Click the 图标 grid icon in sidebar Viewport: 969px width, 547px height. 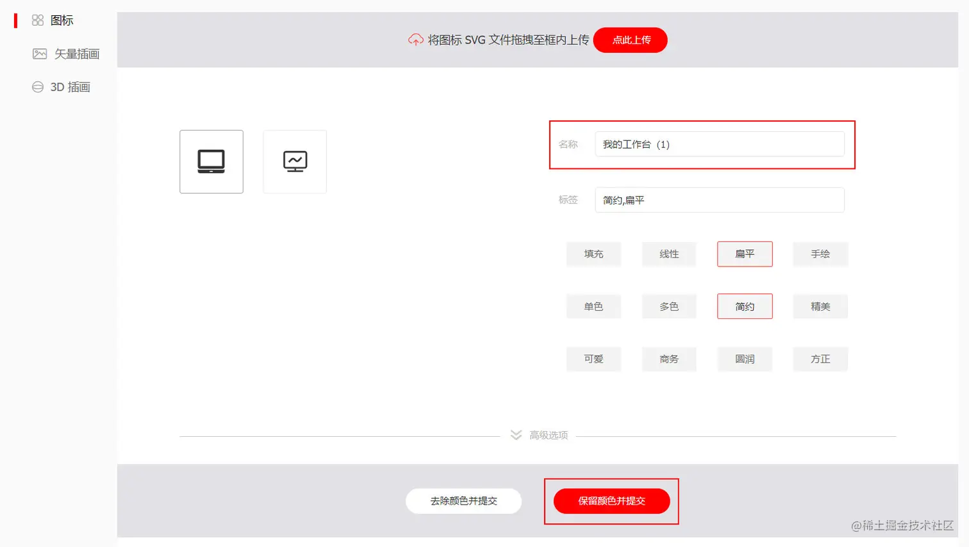coord(38,20)
